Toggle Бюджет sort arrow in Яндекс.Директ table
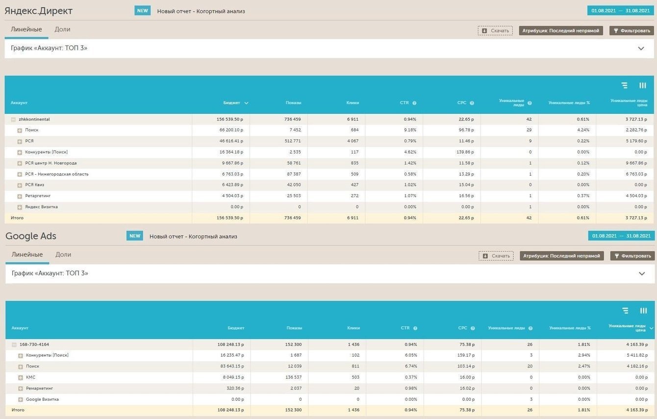Viewport: 657px width, 419px height. (x=246, y=103)
